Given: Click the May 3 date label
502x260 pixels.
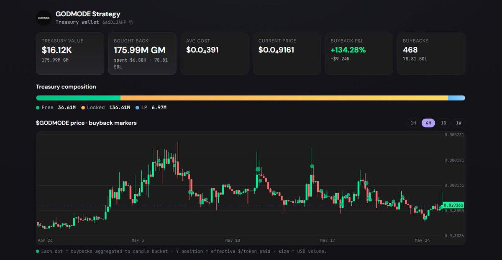Looking at the screenshot, I should [x=138, y=241].
